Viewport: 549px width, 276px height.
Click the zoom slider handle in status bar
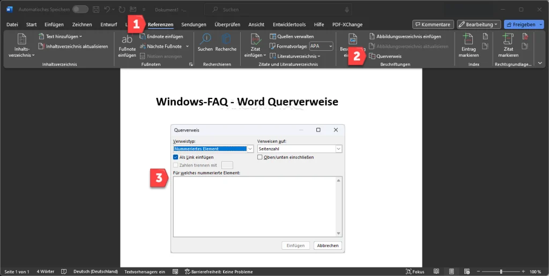(501, 272)
